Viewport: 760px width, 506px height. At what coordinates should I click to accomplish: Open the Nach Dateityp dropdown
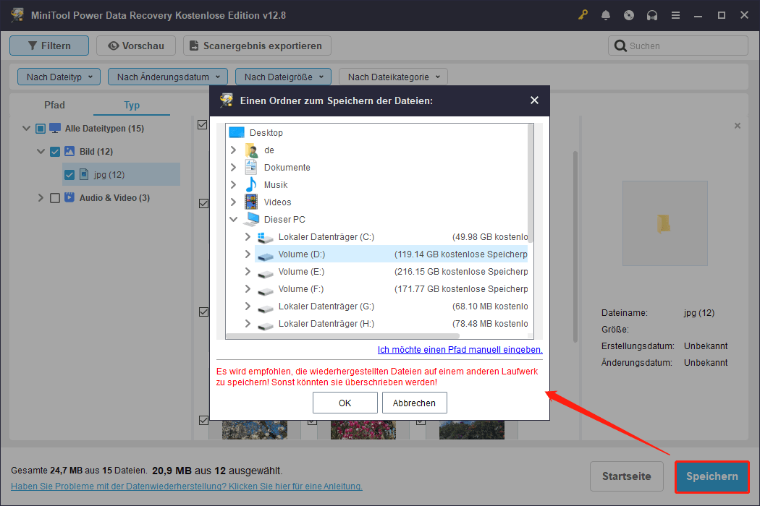coord(58,76)
